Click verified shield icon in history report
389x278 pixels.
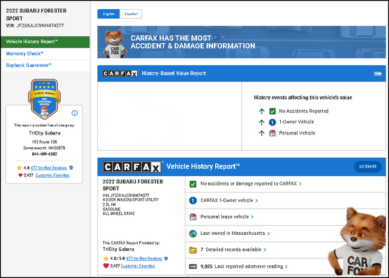[x=166, y=259]
